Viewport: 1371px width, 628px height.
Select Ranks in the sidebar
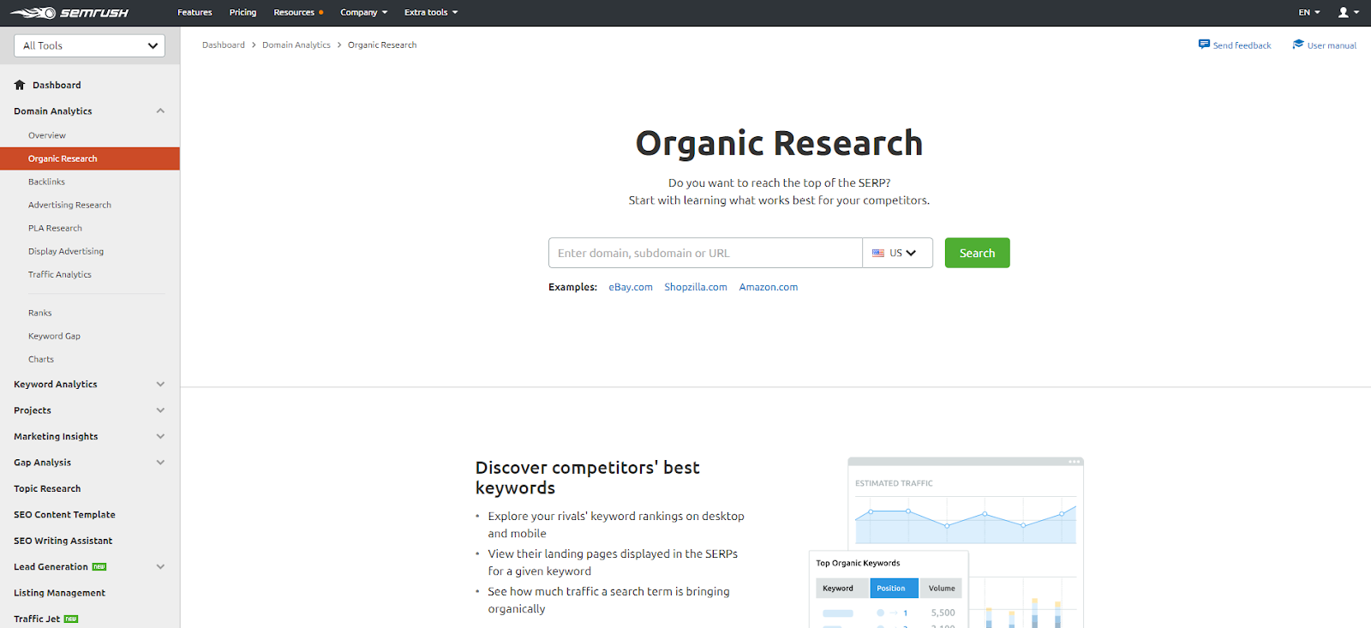pyautogui.click(x=40, y=313)
